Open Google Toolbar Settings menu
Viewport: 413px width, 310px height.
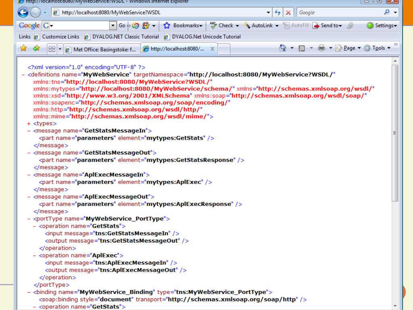point(382,25)
